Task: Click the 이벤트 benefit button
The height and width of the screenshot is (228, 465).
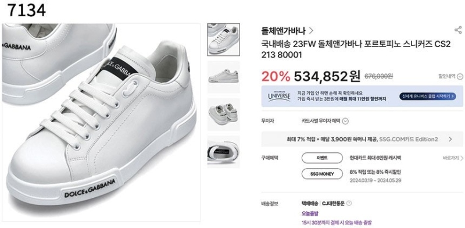Action: coord(322,158)
